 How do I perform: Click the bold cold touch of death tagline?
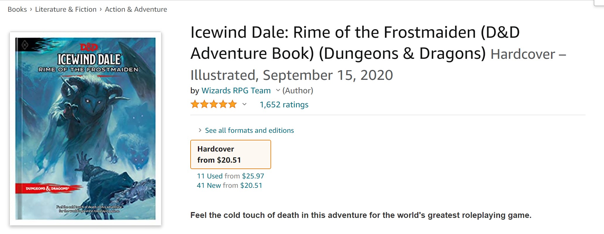coord(361,215)
